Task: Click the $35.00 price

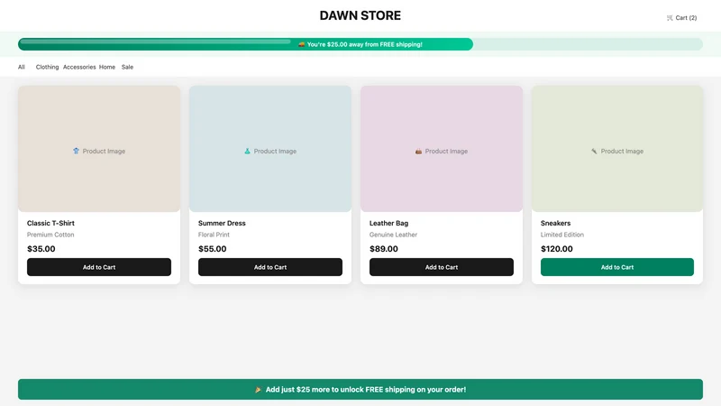Action: tap(41, 249)
